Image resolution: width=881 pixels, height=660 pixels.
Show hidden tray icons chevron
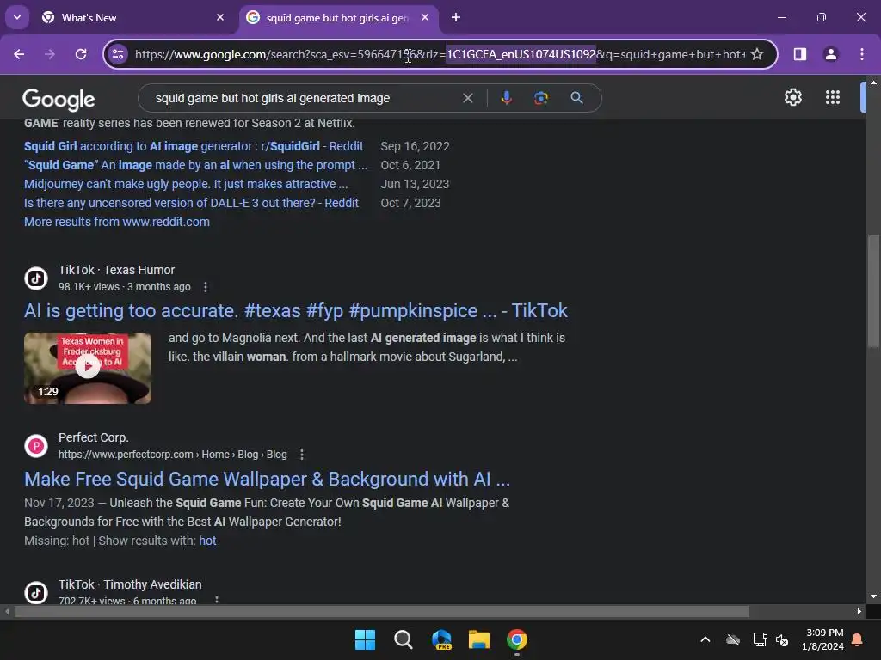705,639
